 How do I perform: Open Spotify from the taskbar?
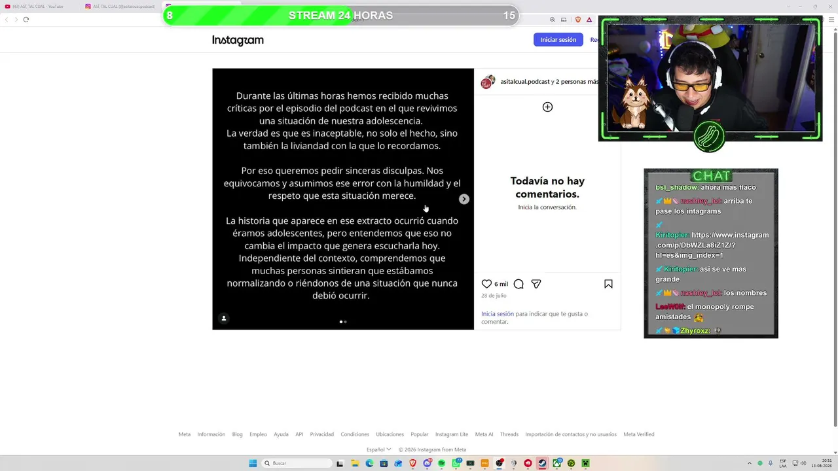(441, 463)
